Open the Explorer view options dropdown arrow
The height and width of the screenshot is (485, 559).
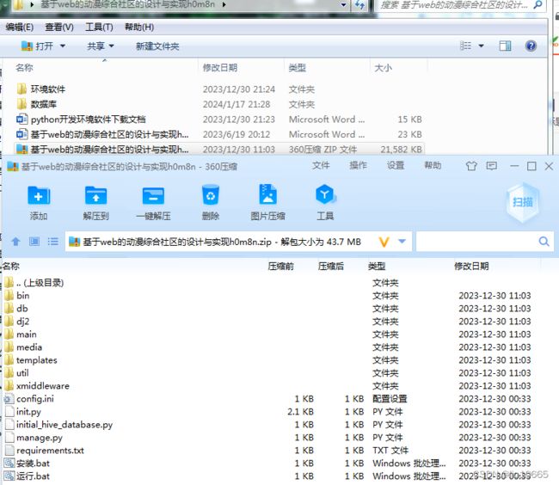[x=481, y=46]
